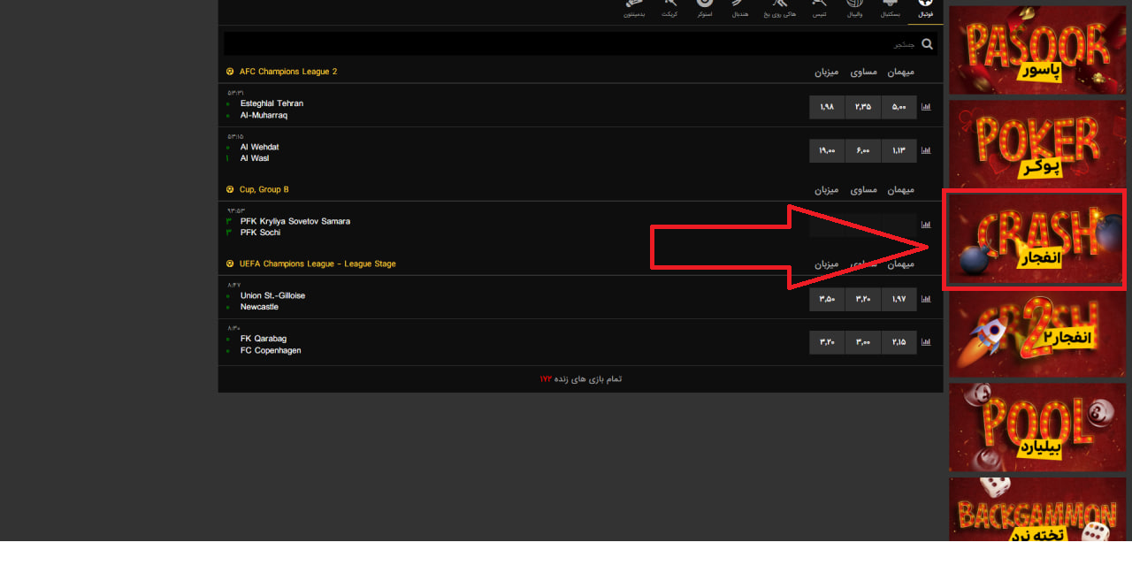Open the Pasoor card game banner
This screenshot has width=1132, height=573.
[x=1036, y=50]
